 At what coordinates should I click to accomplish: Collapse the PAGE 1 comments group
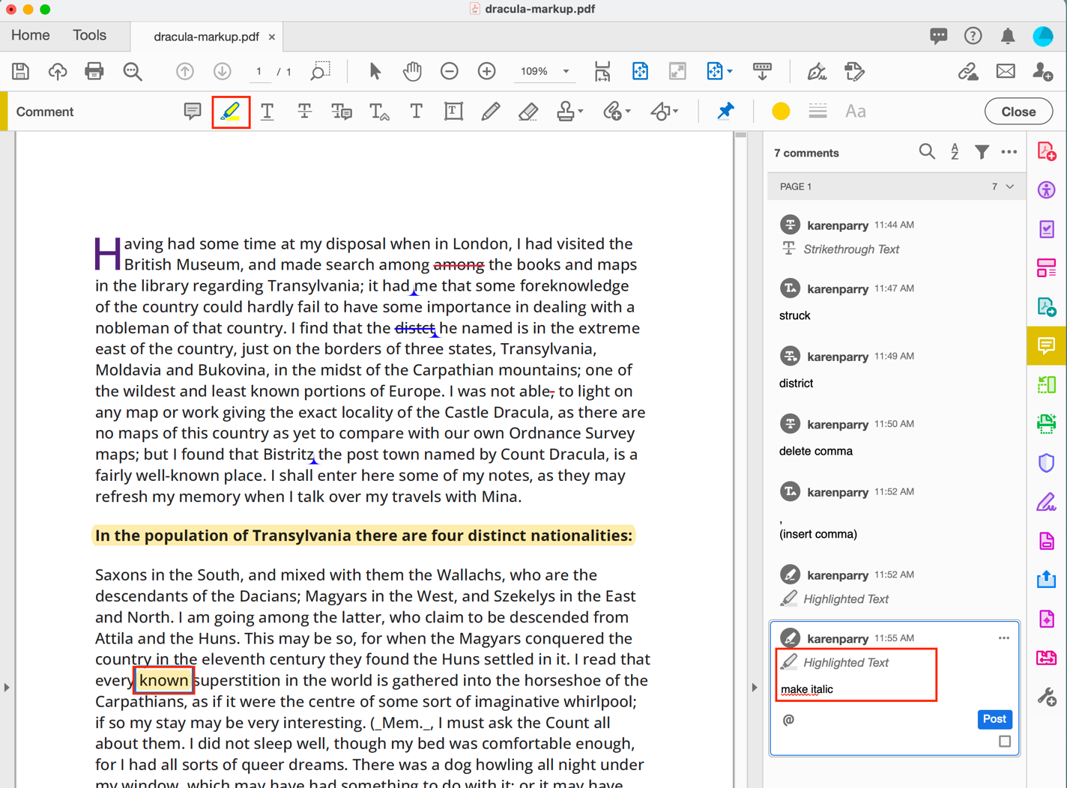pyautogui.click(x=1010, y=187)
